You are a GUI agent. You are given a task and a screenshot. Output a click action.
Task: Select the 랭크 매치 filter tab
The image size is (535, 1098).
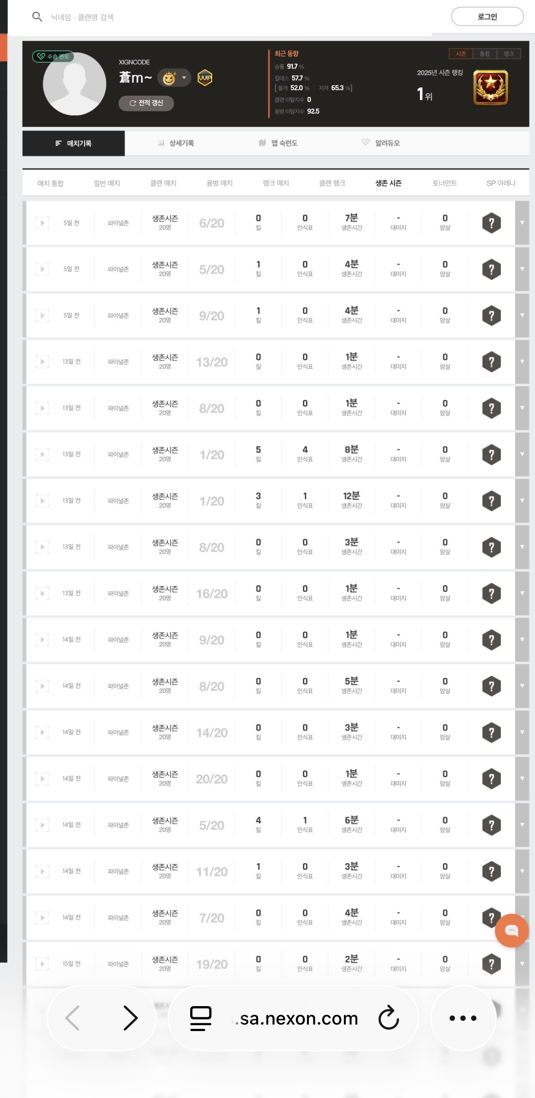tap(276, 183)
